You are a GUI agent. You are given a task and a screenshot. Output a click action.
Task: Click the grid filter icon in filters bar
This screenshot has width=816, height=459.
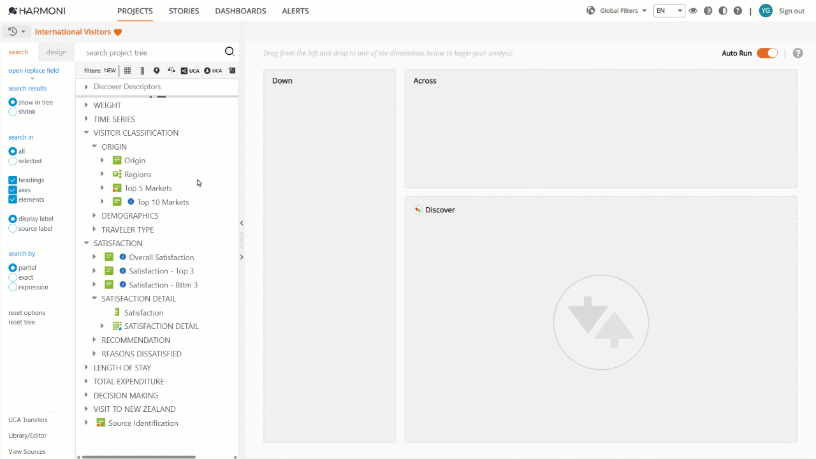coord(127,71)
